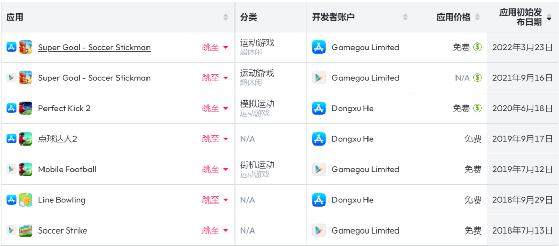
Task: Open Super Goal - Soccer Stickman in 2021年9月16日 row
Action: point(94,78)
